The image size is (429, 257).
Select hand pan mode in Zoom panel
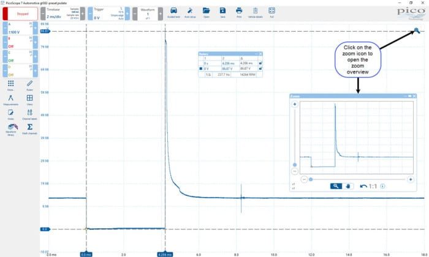[347, 186]
